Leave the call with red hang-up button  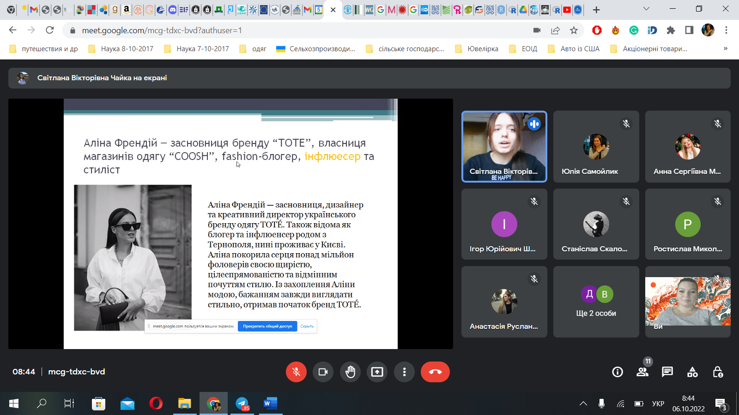tap(435, 372)
